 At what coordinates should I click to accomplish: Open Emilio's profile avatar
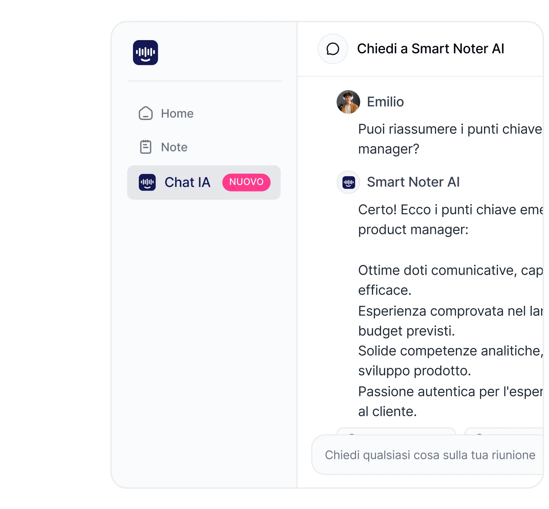348,102
